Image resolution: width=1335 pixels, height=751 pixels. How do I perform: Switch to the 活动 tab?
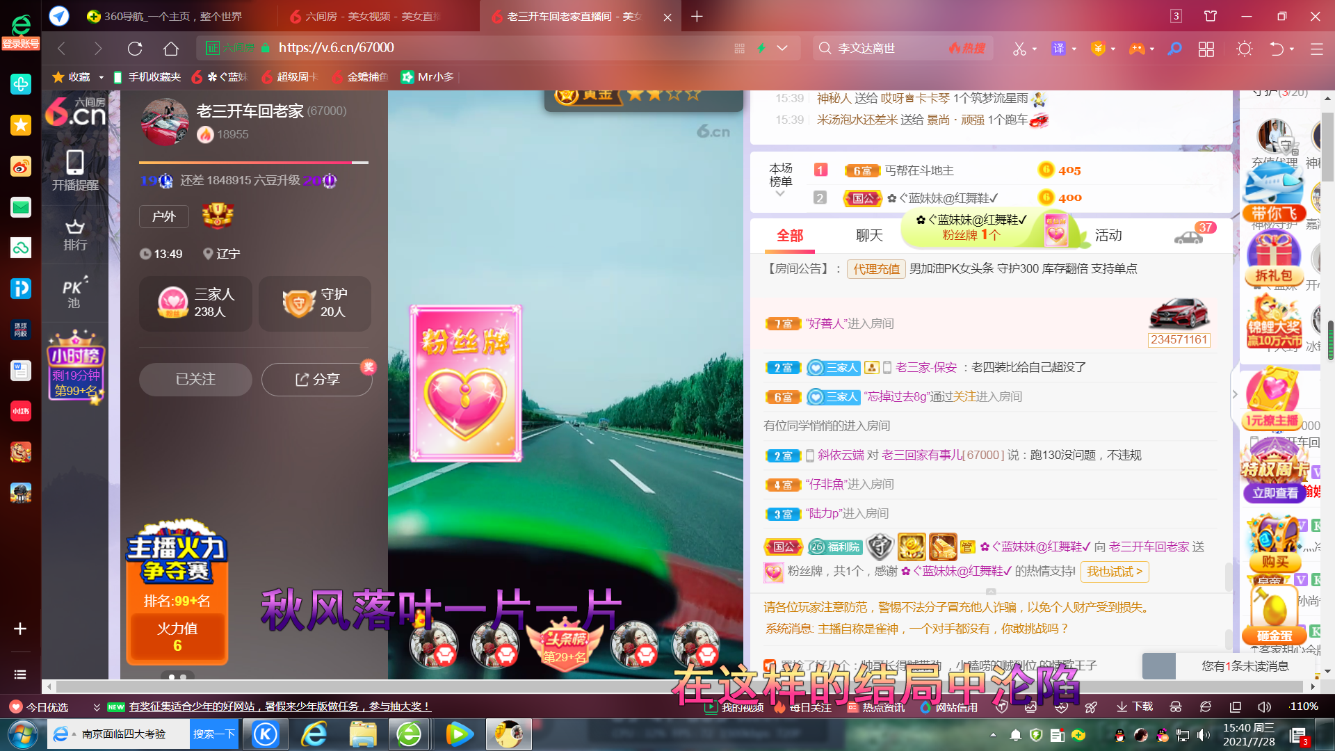1108,236
